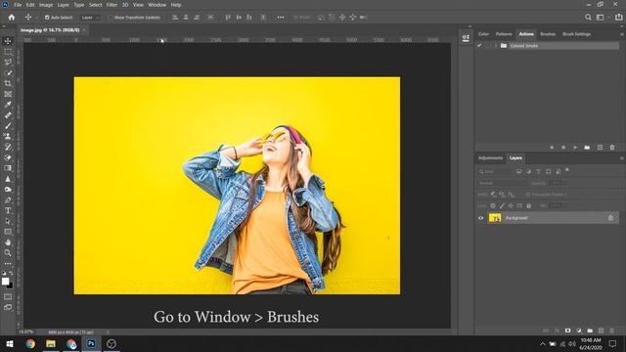This screenshot has width=626, height=352.
Task: Create new action plus icon
Action: pyautogui.click(x=600, y=148)
